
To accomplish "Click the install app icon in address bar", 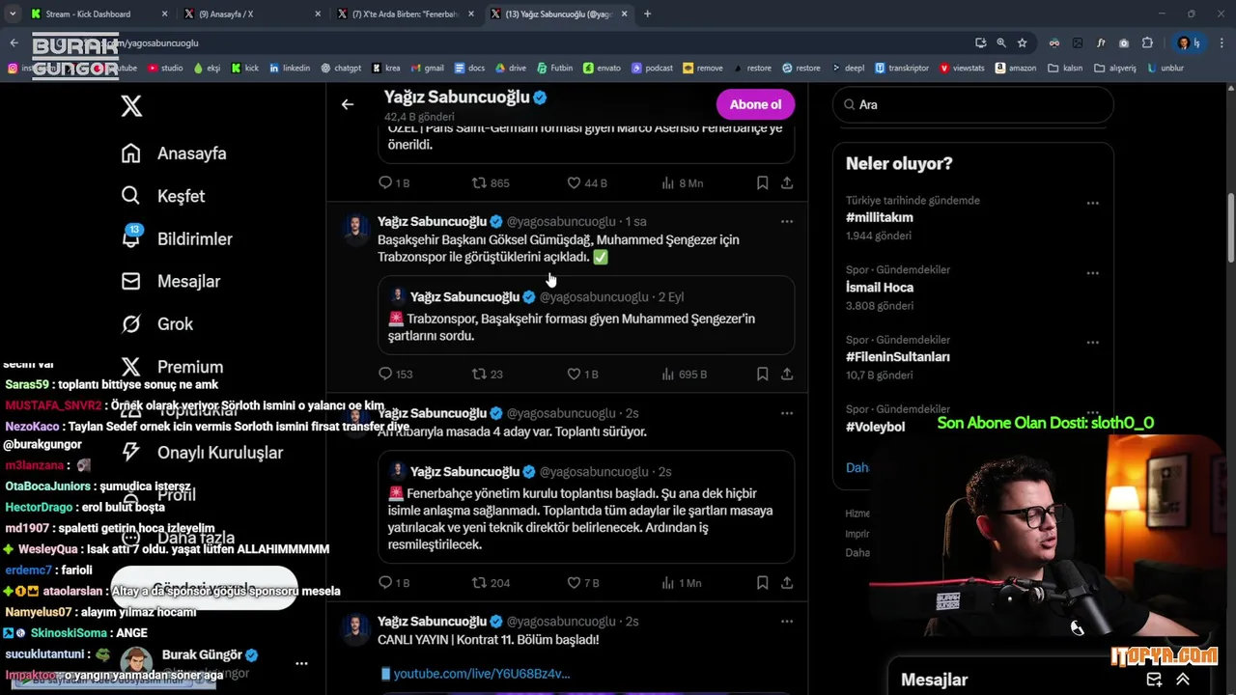I will pos(980,42).
